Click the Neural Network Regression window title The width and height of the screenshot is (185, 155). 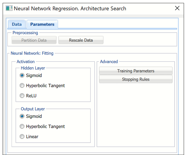click(70, 8)
